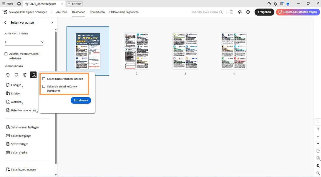
Task: Rotate page counterclockwise icon
Action: pos(8,75)
